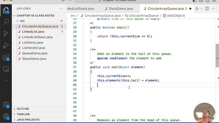
Task: Click the command center search bar
Action: pos(117,1)
